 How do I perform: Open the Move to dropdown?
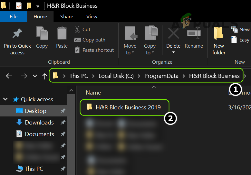(130, 53)
